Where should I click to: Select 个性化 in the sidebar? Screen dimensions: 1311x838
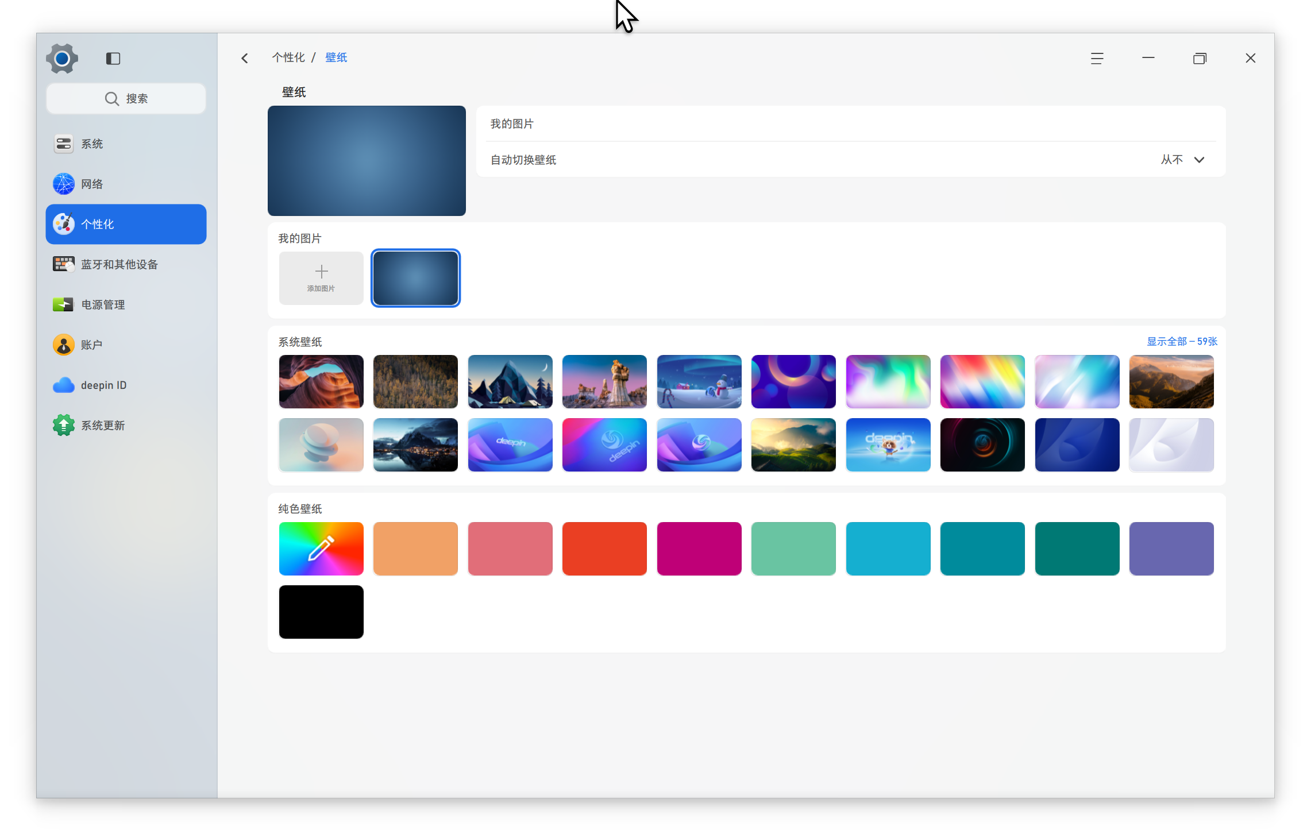[x=126, y=224]
